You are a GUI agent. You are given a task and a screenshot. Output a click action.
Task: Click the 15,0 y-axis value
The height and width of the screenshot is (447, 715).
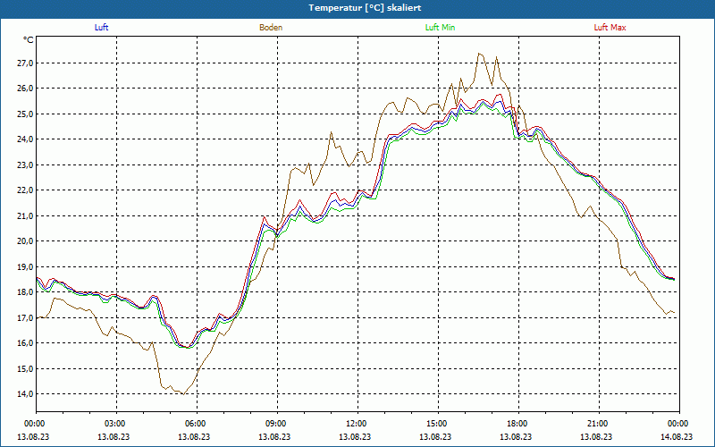(26, 368)
